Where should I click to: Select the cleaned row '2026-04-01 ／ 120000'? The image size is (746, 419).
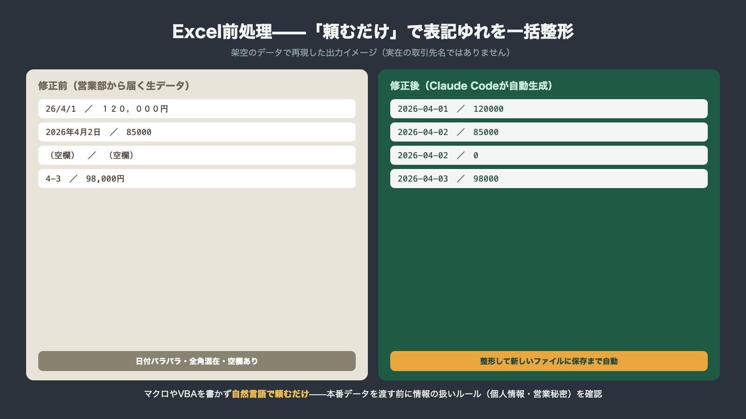coord(549,108)
